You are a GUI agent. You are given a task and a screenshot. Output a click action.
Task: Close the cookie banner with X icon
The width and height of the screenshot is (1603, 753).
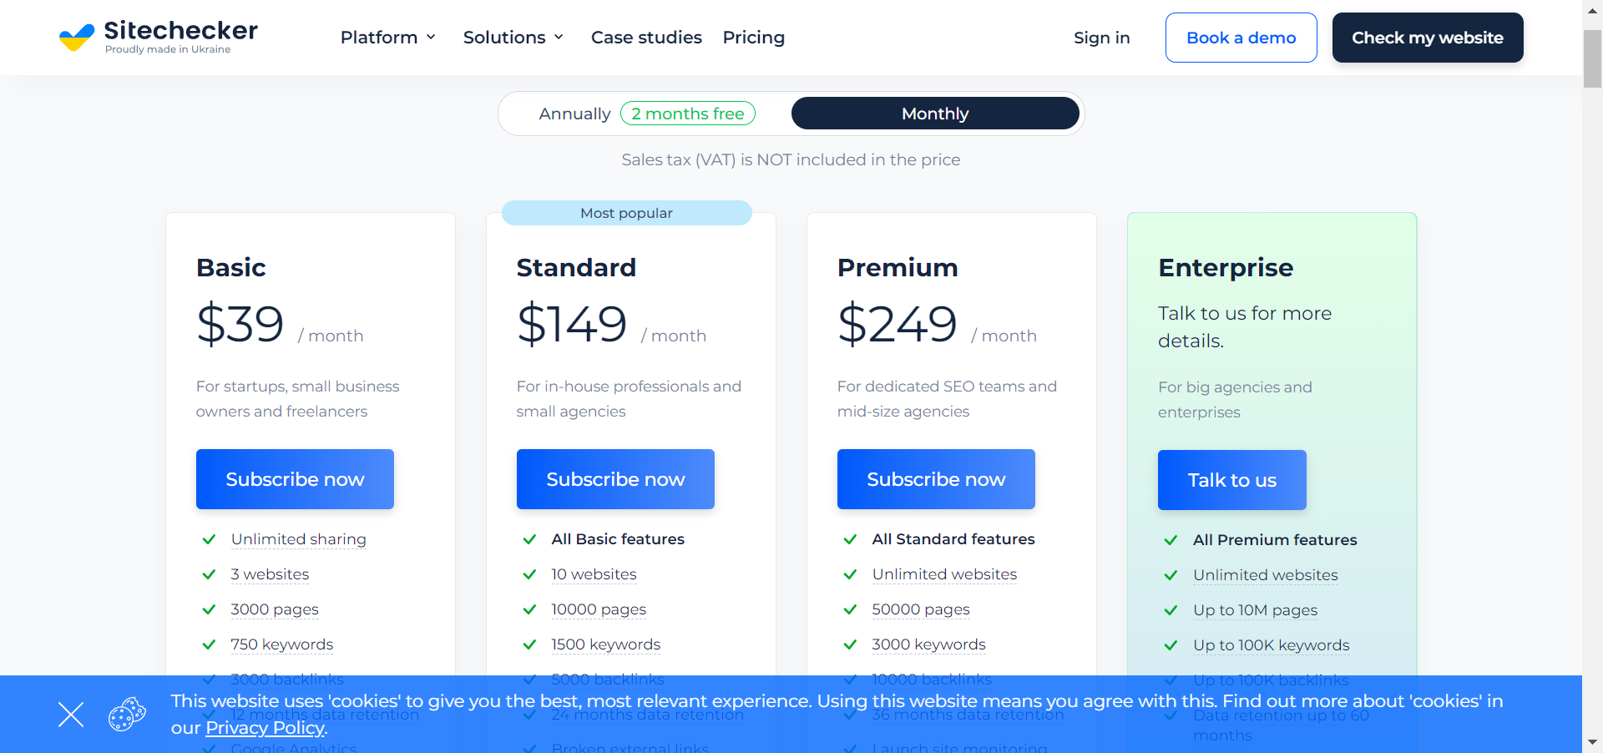[x=71, y=715]
